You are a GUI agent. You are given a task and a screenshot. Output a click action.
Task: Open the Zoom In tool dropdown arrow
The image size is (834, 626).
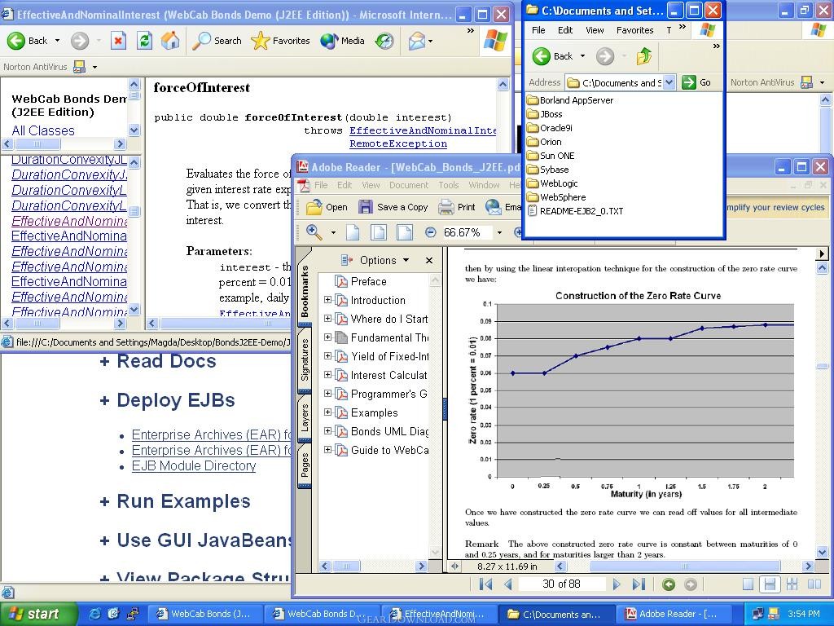(x=333, y=232)
